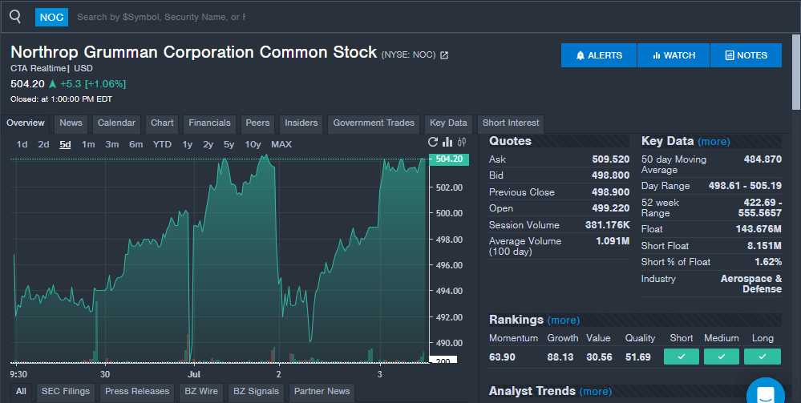Set chart range to 1y
The image size is (801, 403).
pyautogui.click(x=188, y=144)
